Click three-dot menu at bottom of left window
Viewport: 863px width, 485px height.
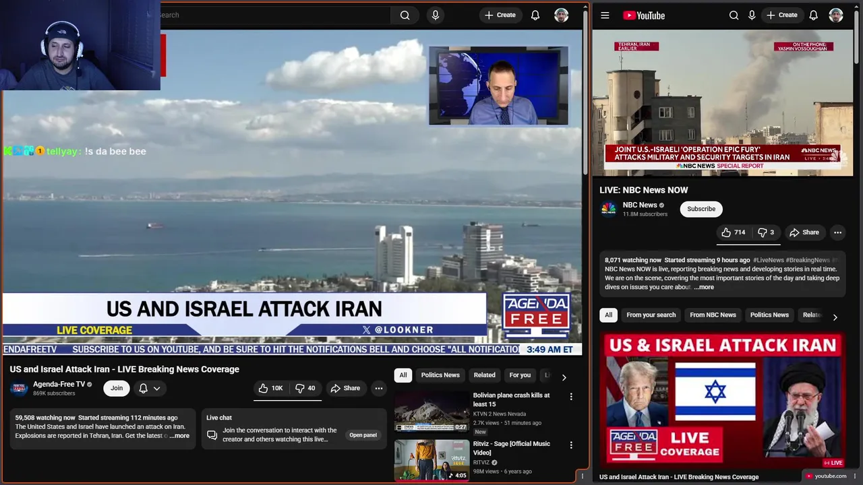tap(583, 476)
